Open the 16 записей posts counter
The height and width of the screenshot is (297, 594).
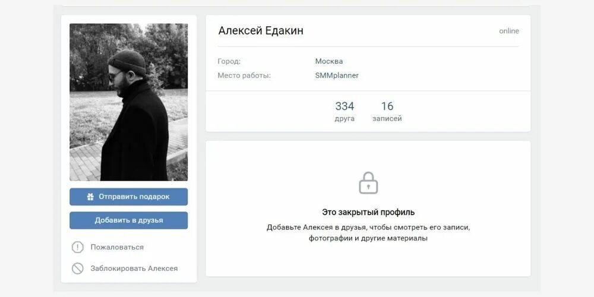[x=387, y=111]
